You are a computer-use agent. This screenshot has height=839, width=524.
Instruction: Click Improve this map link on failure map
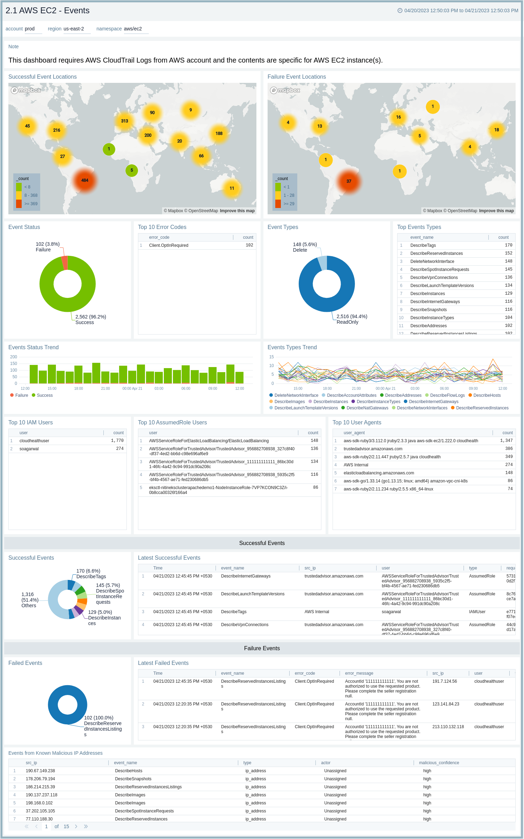(x=496, y=211)
